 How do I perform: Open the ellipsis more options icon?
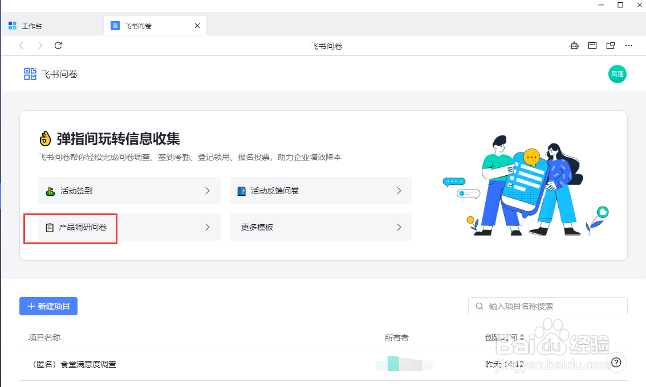pos(629,46)
